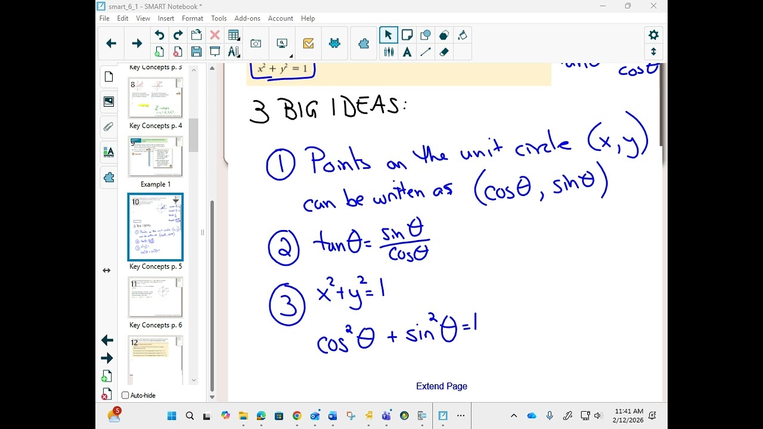Open the Properties tab in sidebar

click(x=108, y=152)
